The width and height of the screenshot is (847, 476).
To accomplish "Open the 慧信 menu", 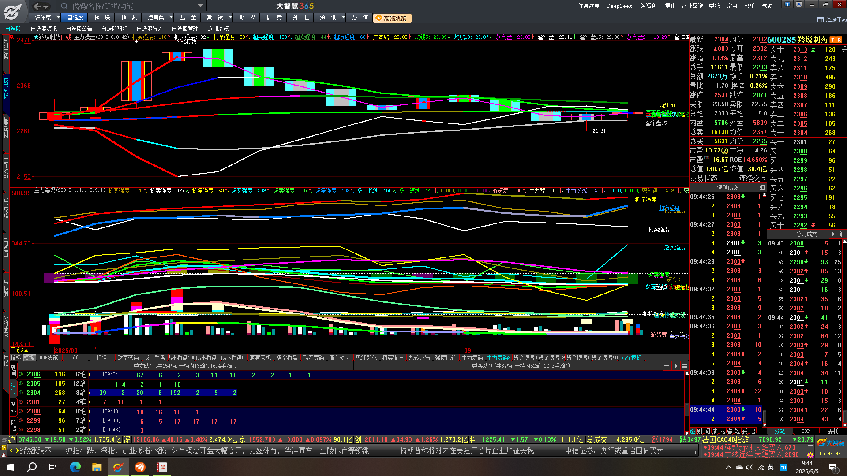I will tap(360, 18).
